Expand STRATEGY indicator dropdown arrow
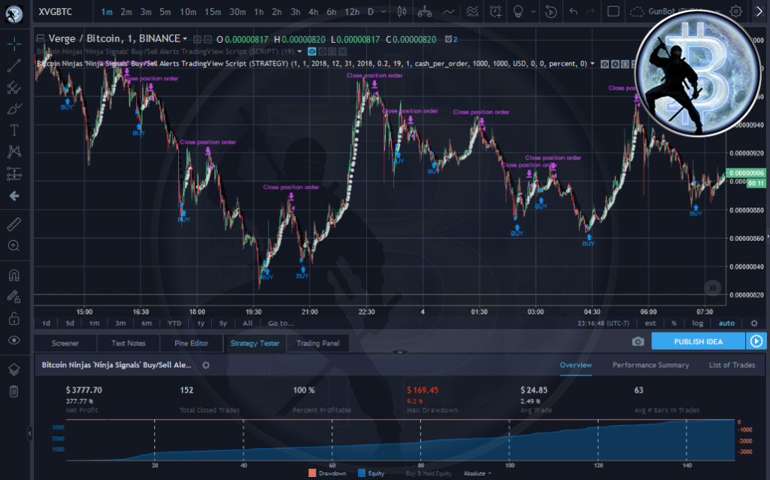The image size is (770, 480). [x=593, y=64]
